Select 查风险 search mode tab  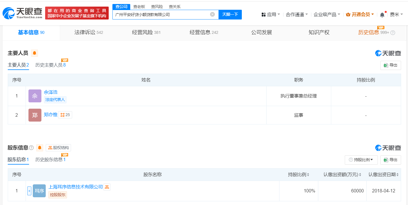click(x=157, y=7)
